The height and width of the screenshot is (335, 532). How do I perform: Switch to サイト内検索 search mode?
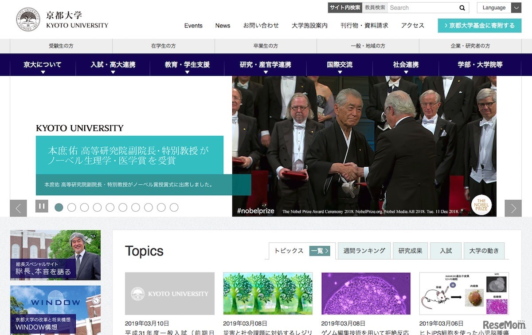[x=344, y=8]
